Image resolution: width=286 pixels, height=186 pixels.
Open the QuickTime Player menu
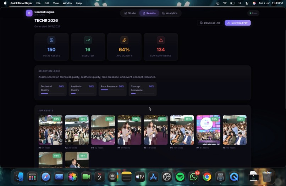coord(21,3)
